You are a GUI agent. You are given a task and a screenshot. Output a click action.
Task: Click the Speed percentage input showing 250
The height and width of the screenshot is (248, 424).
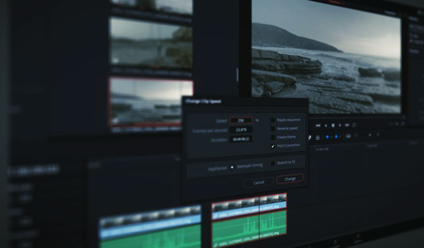[241, 120]
